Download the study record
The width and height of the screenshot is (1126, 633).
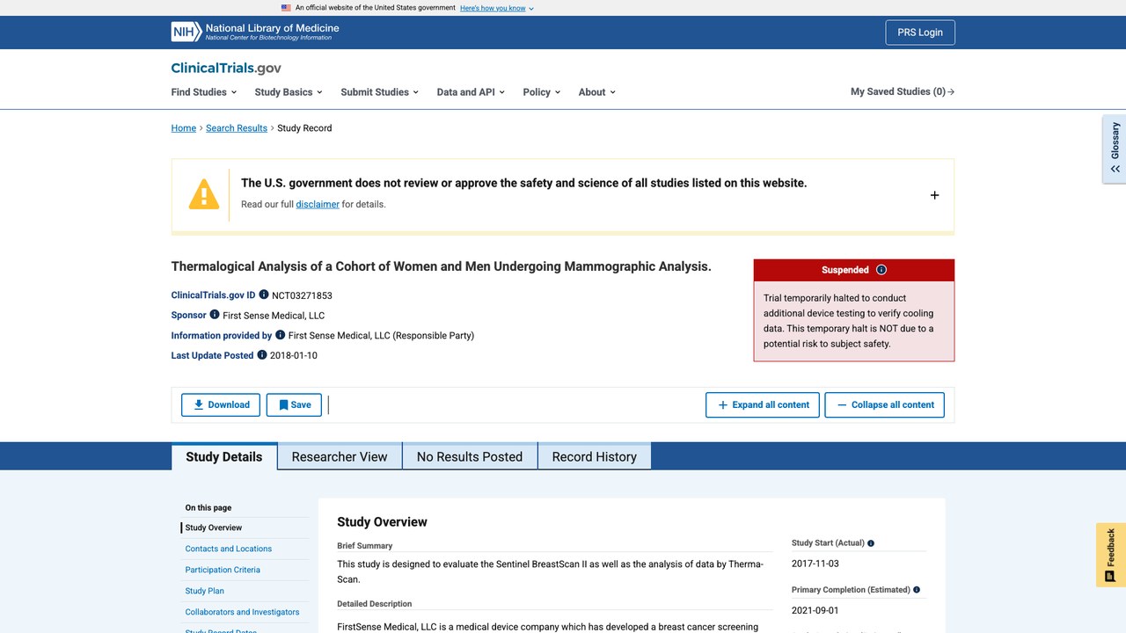(x=221, y=404)
